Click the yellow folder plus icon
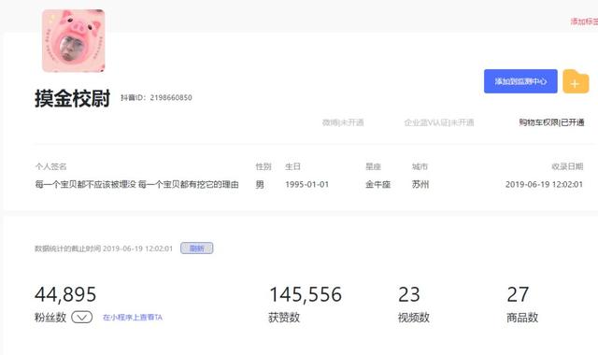The width and height of the screenshot is (598, 355). [x=576, y=81]
